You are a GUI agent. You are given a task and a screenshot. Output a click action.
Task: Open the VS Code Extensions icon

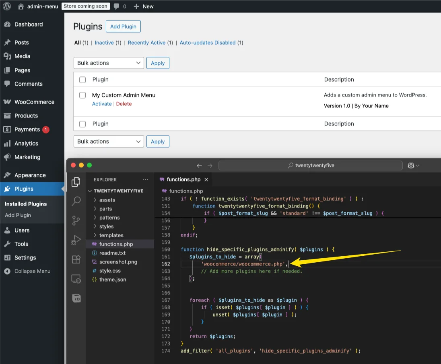(76, 259)
